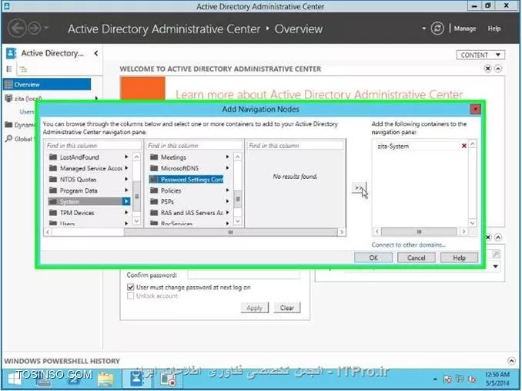Click the NTDS Quotas folder icon
The image size is (522, 391).
tap(53, 180)
